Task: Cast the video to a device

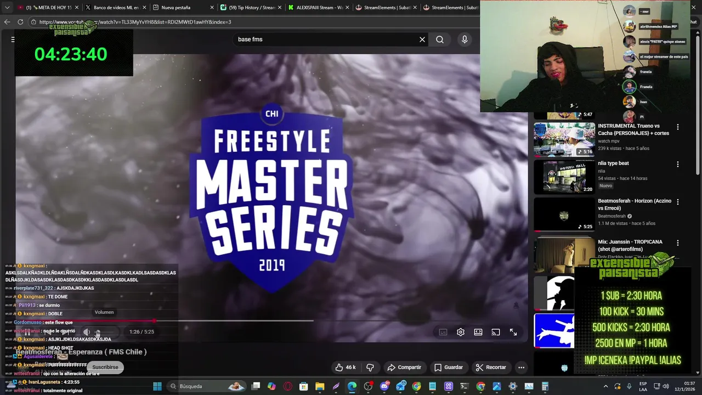Action: point(496,332)
